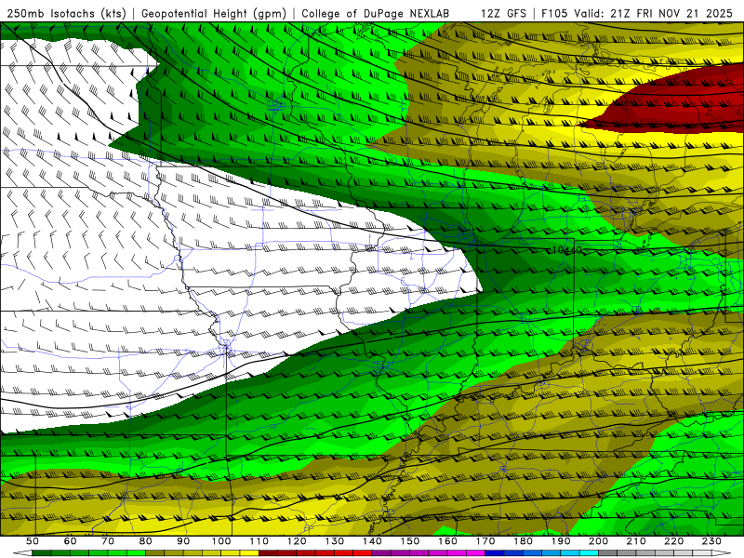Pick the cyan swatch just before 200
The image size is (744, 558).
[x=589, y=552]
